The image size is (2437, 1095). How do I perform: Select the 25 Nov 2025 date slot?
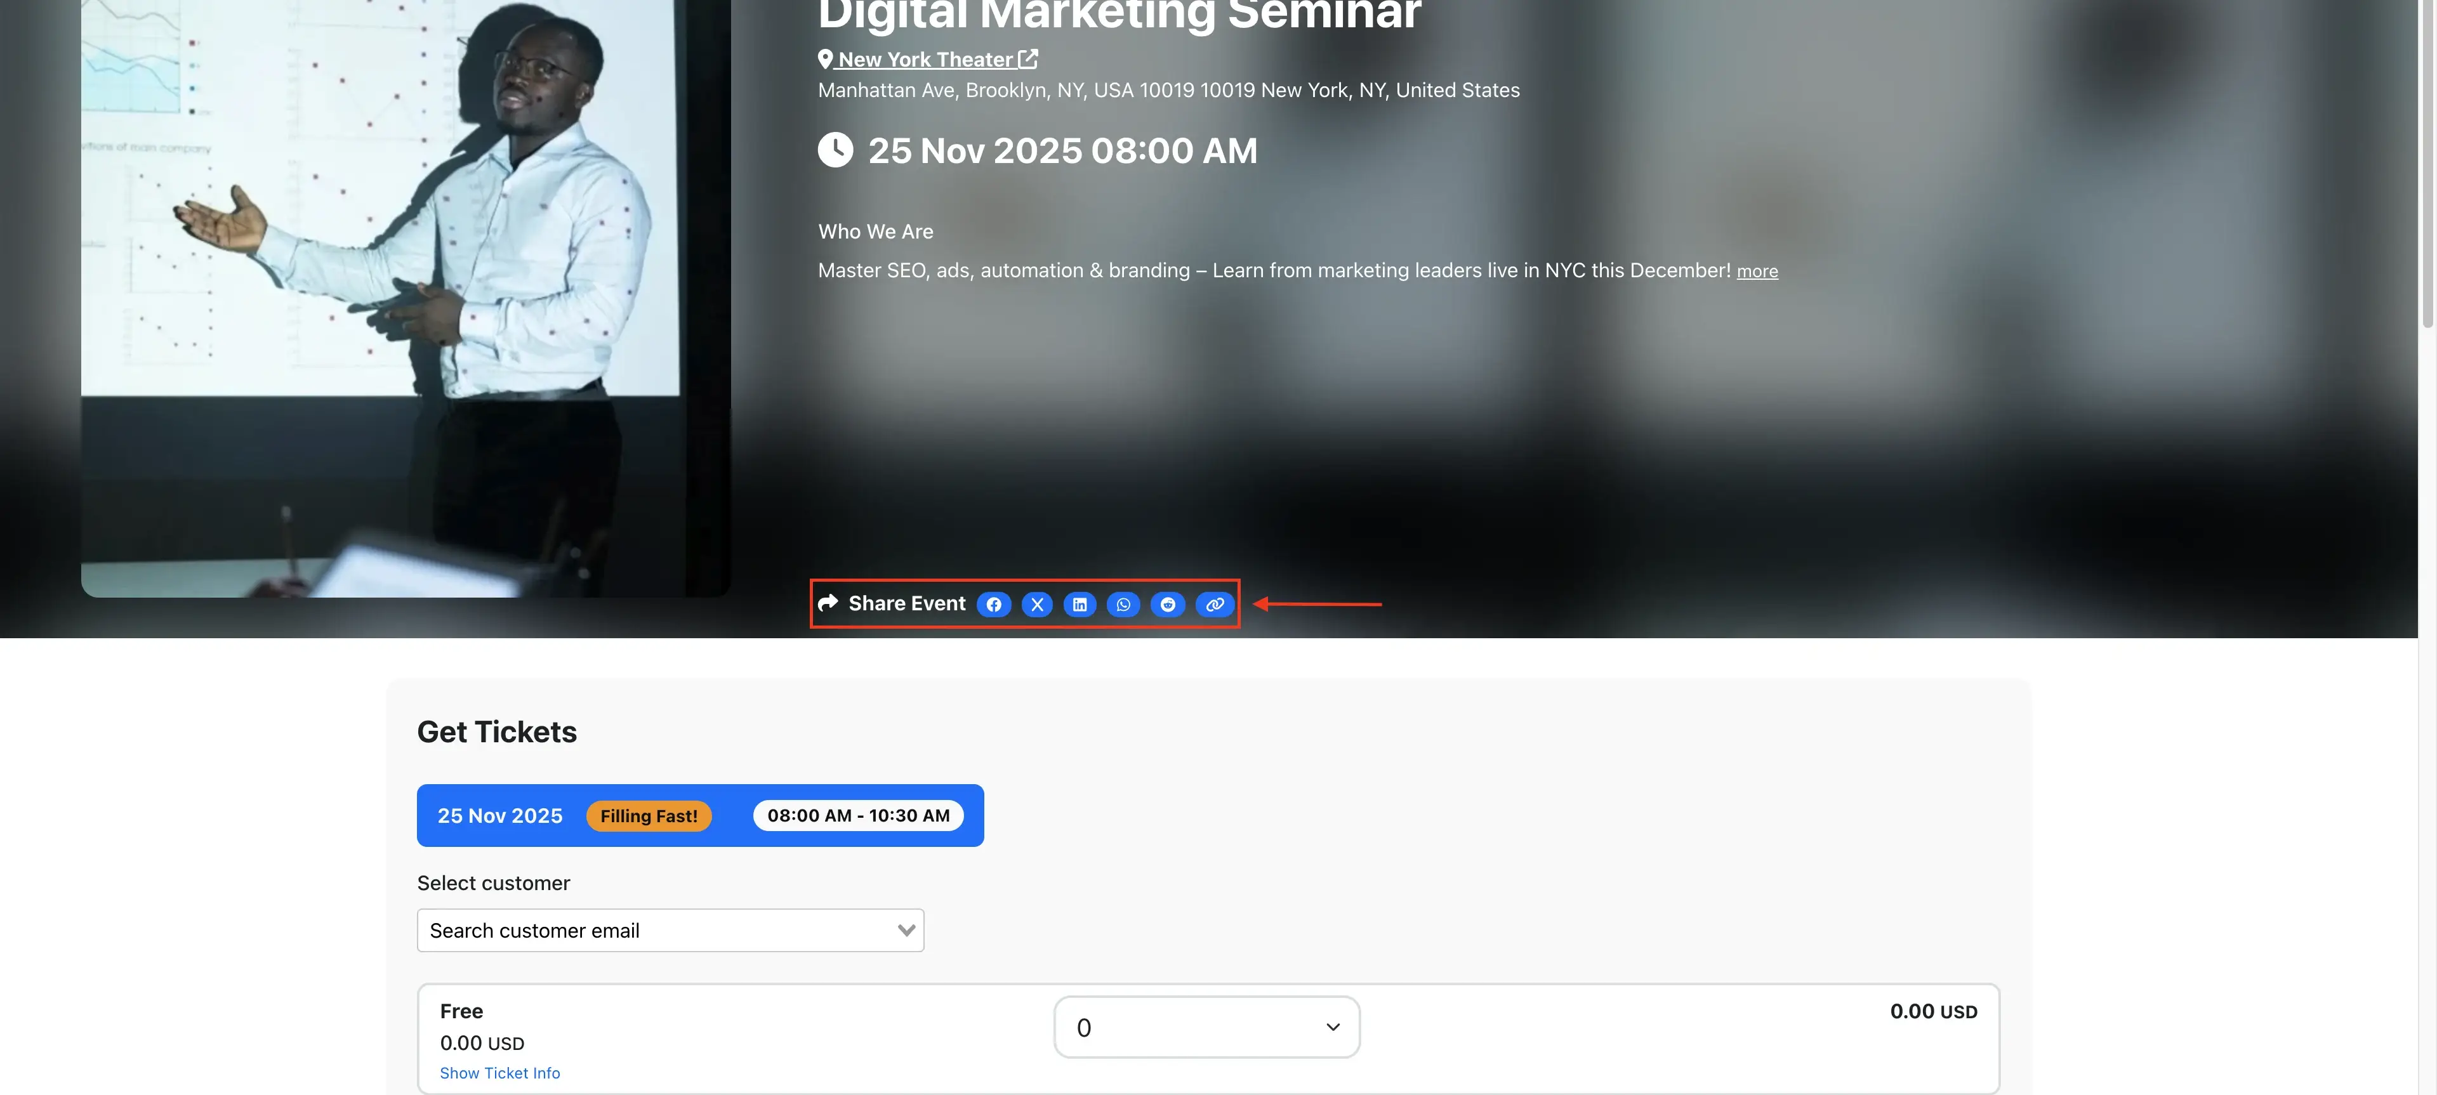tap(499, 815)
